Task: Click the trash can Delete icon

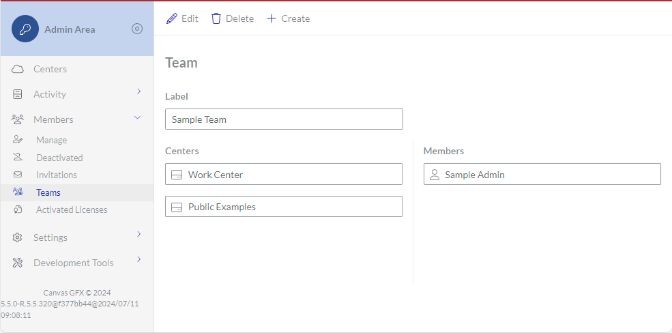Action: click(x=216, y=18)
